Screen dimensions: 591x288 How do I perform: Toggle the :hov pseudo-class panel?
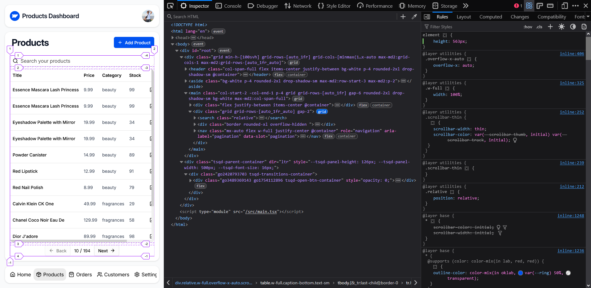tap(528, 27)
